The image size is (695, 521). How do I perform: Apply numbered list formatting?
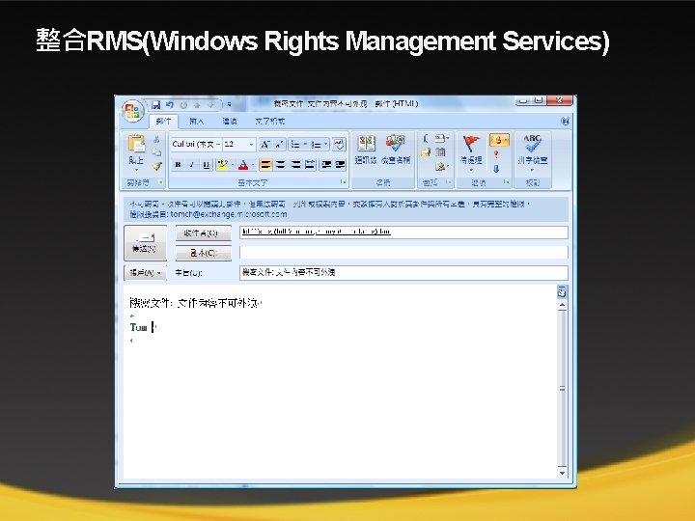point(316,144)
